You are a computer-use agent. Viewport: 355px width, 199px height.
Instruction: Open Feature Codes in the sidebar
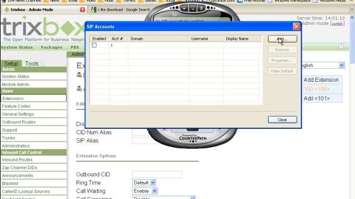[33, 106]
